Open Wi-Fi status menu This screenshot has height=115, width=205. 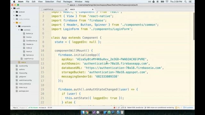coord(167,2)
